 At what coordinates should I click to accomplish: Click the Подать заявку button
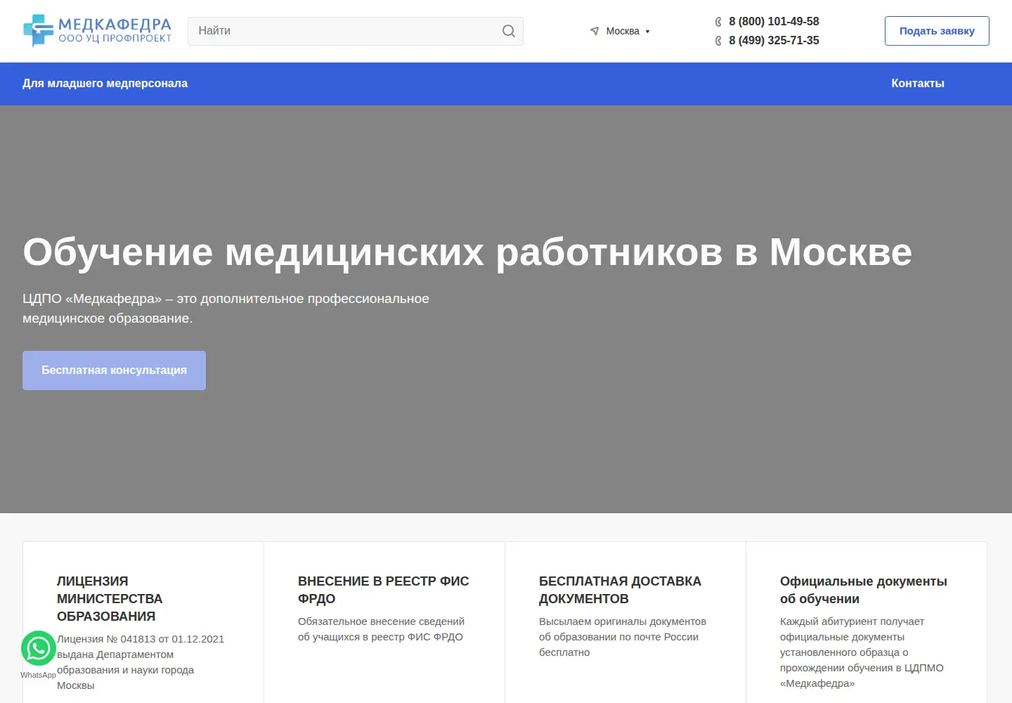coord(937,31)
